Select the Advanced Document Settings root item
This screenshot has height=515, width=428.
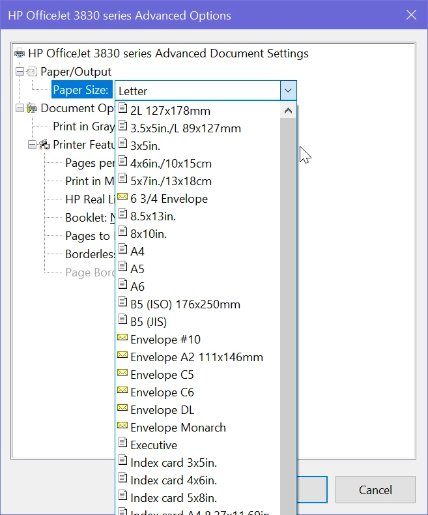(168, 53)
